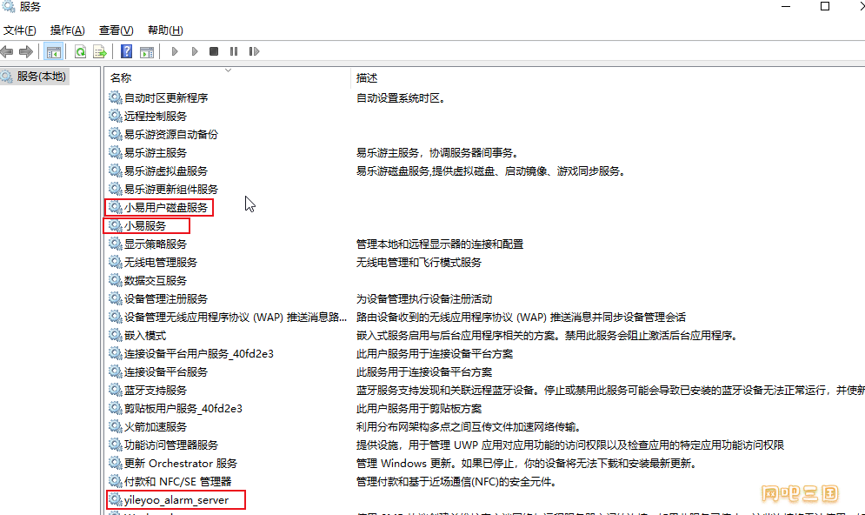Select the 易乐游更新组件服务 service

[x=171, y=190]
